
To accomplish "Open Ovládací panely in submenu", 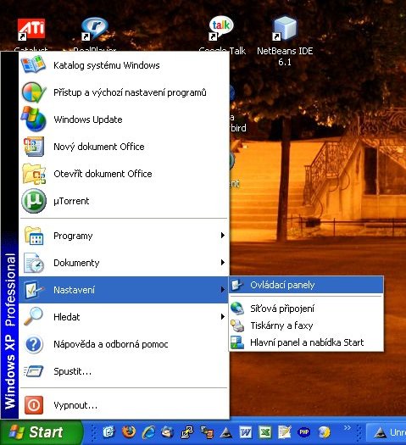I will pyautogui.click(x=306, y=285).
